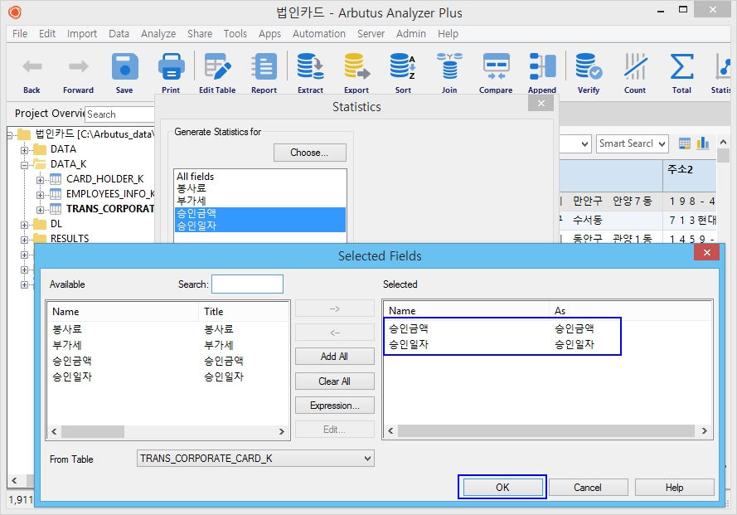Click the Expression... button
The image size is (737, 515).
[x=335, y=406]
